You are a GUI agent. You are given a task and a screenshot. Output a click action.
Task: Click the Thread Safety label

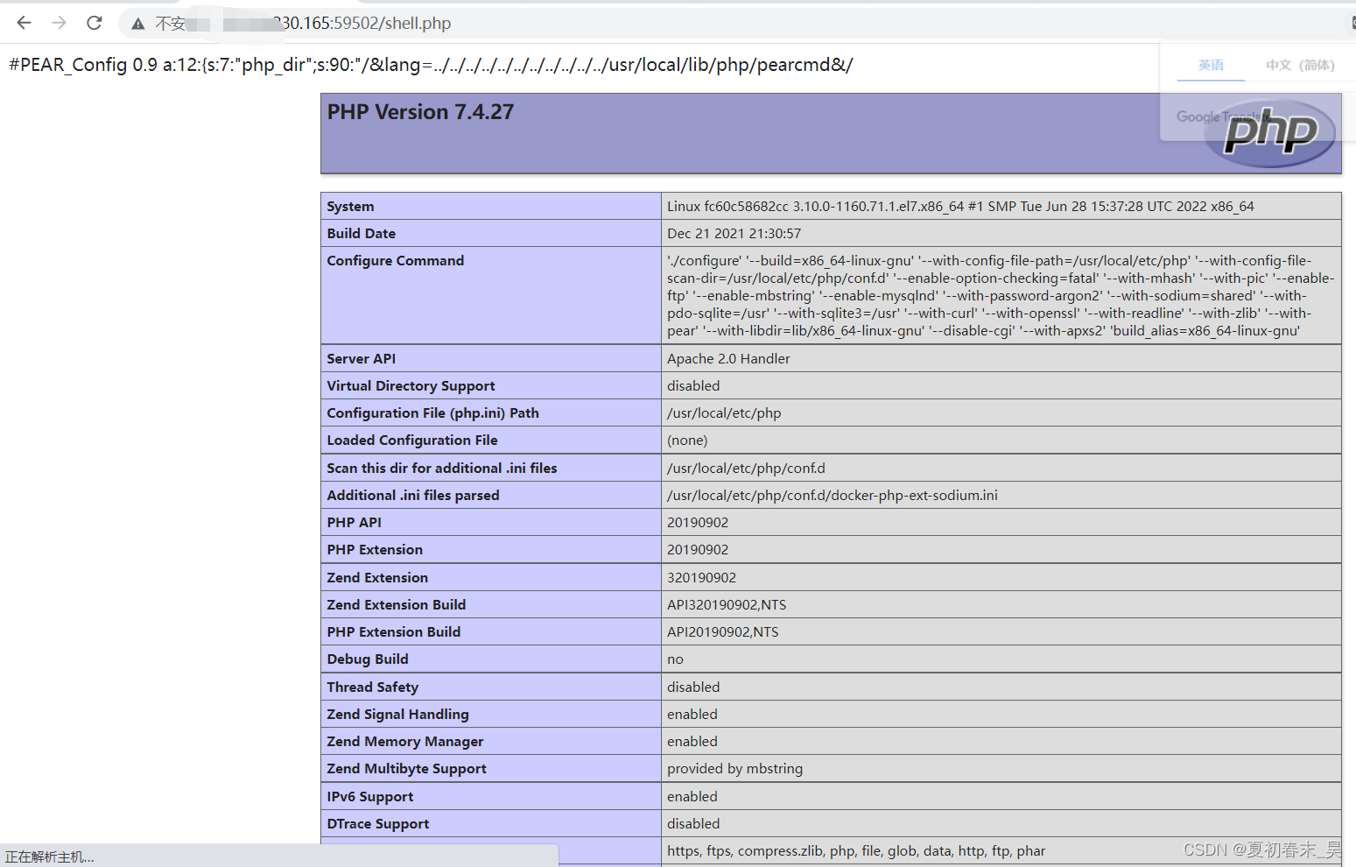point(373,687)
